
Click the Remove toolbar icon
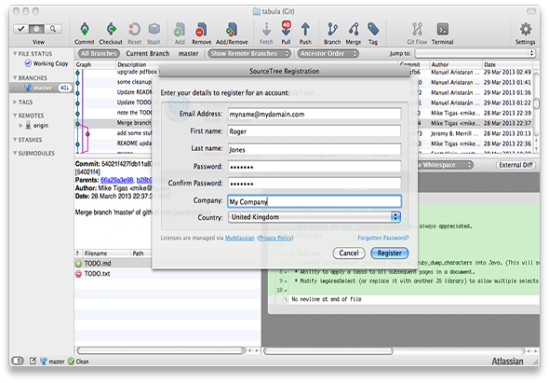point(201,30)
